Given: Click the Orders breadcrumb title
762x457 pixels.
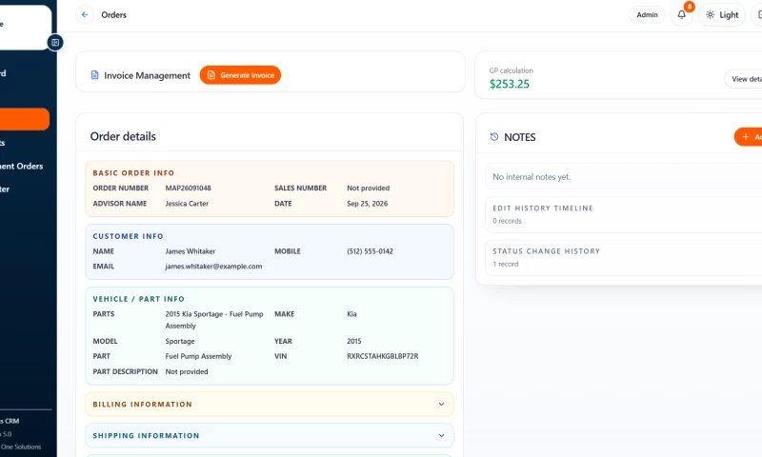Looking at the screenshot, I should [x=113, y=14].
